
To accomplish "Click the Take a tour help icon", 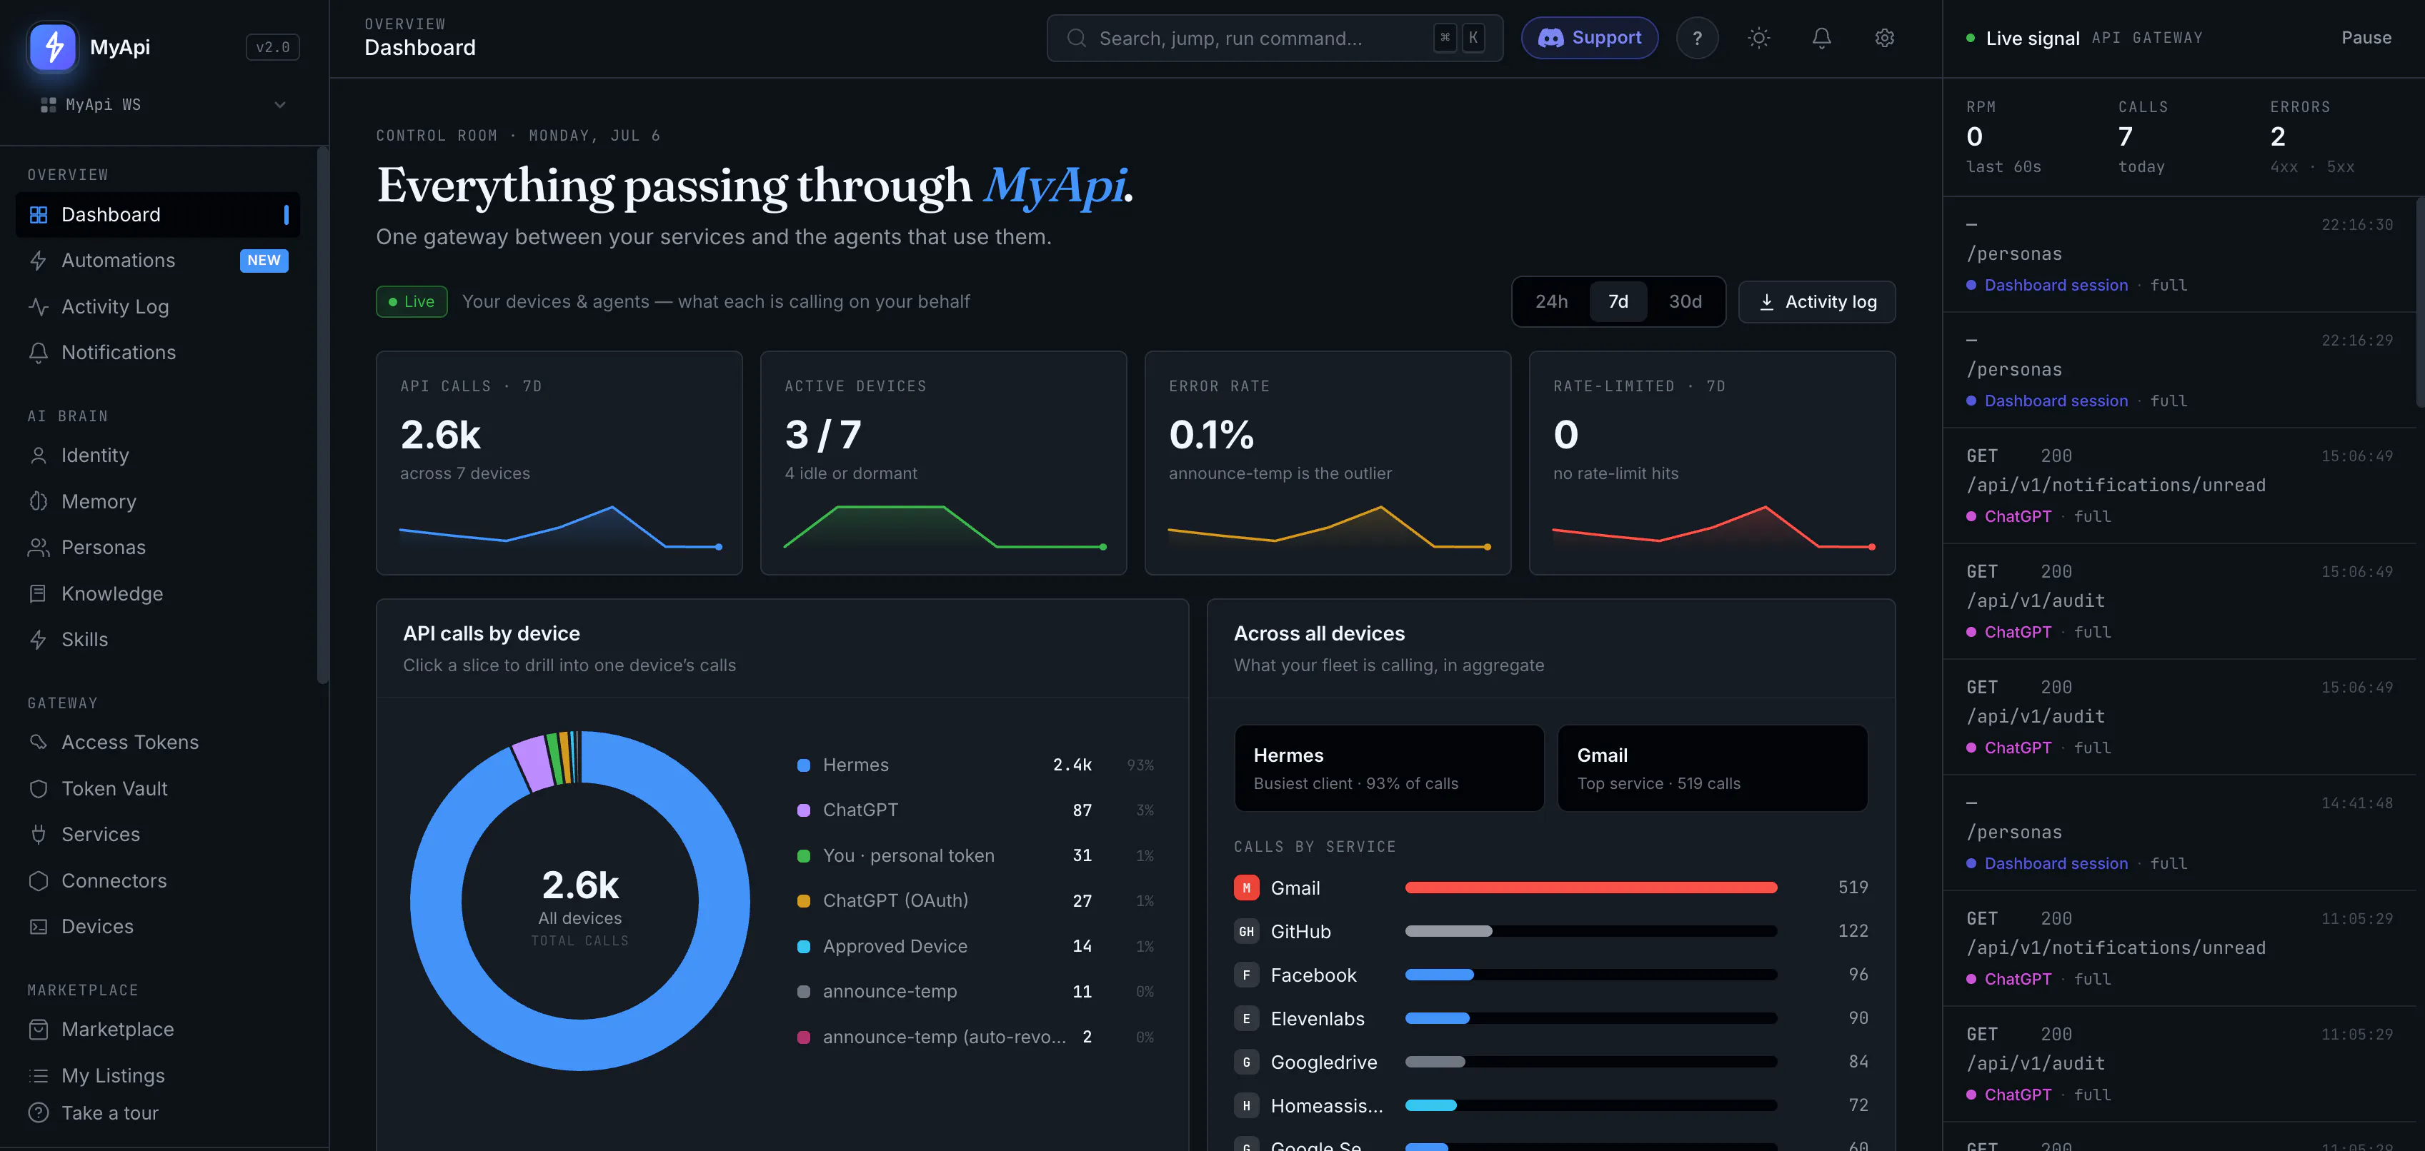I will (x=39, y=1112).
